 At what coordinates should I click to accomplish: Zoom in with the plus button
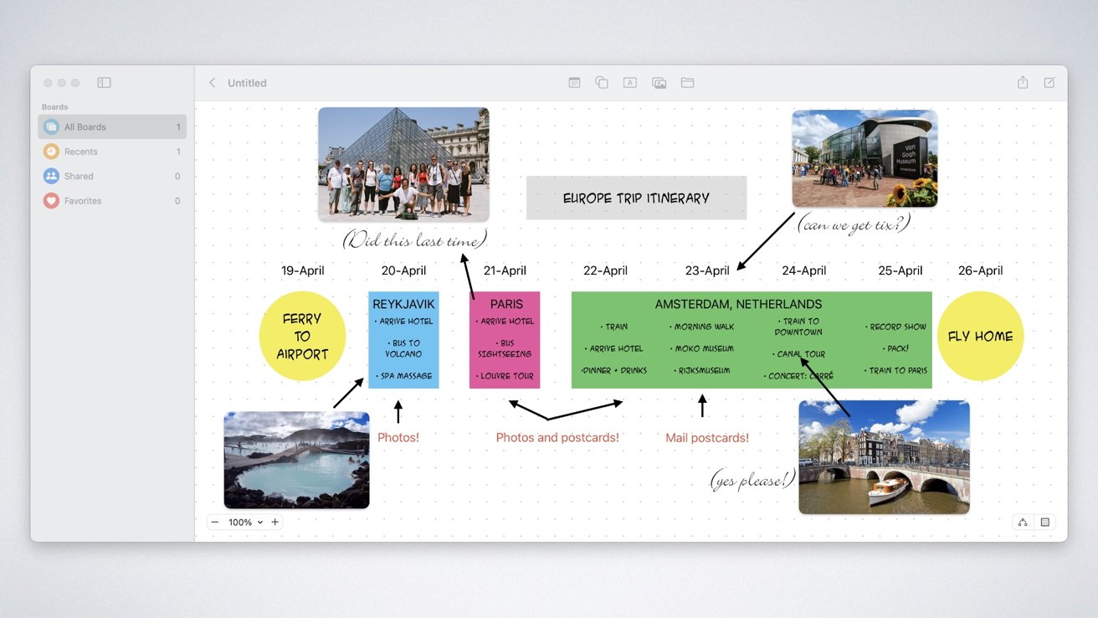(x=274, y=523)
